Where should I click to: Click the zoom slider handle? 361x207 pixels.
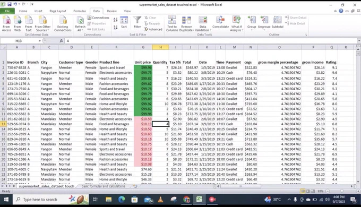click(x=342, y=191)
